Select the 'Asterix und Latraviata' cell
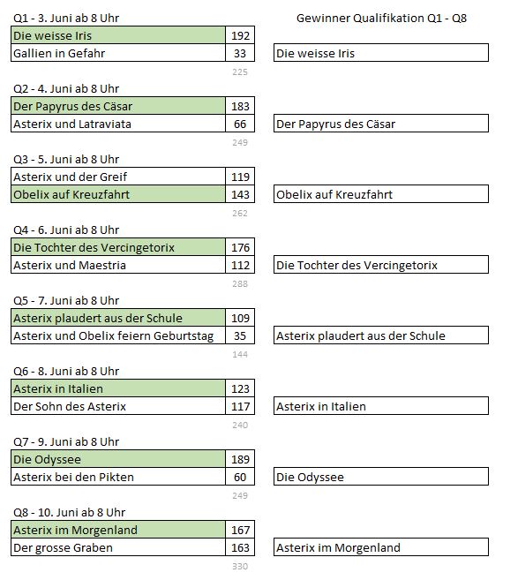518x580 pixels. click(x=118, y=124)
